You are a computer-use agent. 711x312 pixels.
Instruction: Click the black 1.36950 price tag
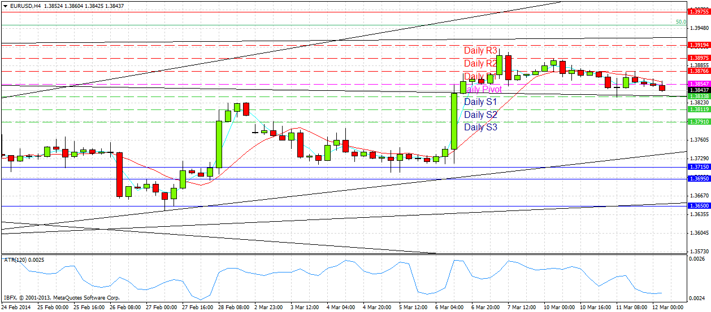(x=699, y=178)
